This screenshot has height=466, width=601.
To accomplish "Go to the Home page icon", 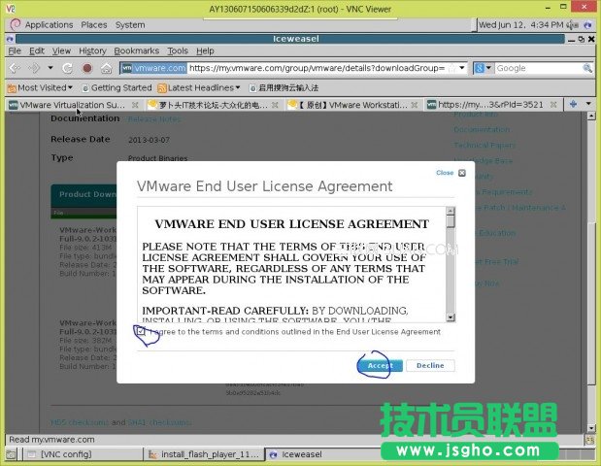I will [x=106, y=69].
